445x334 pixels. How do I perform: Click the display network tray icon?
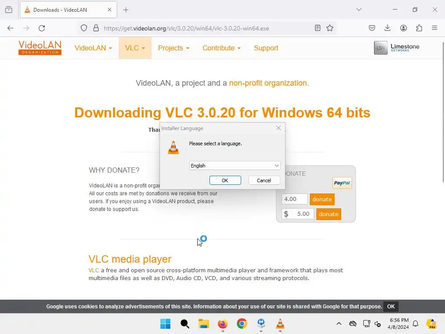[x=366, y=324]
